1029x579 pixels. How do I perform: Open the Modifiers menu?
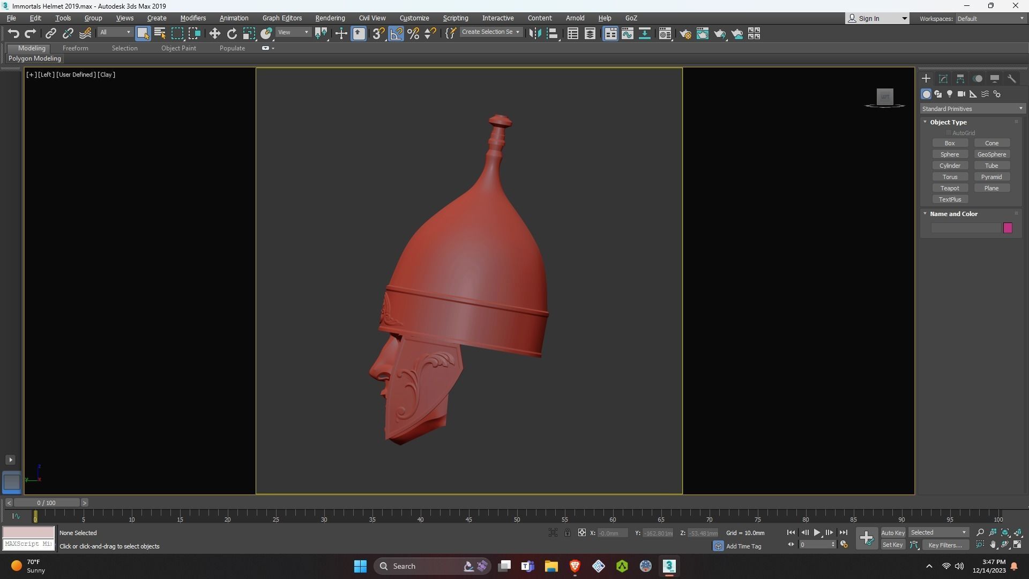(193, 18)
